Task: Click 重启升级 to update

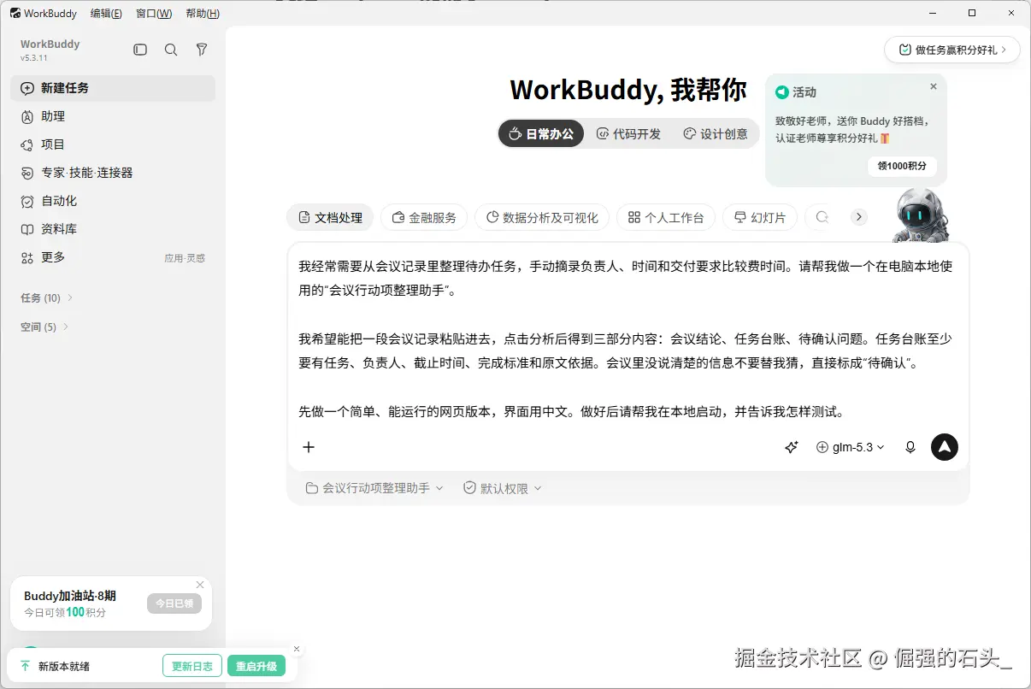Action: 256,666
